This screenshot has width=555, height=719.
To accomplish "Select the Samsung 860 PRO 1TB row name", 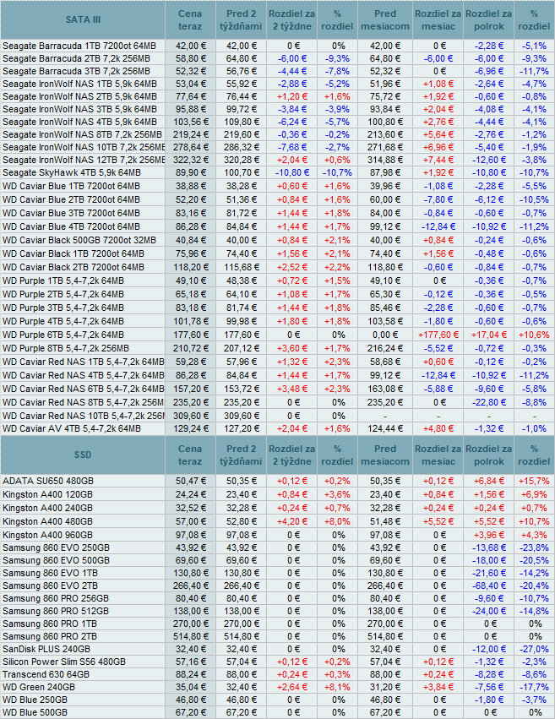I will click(x=50, y=624).
